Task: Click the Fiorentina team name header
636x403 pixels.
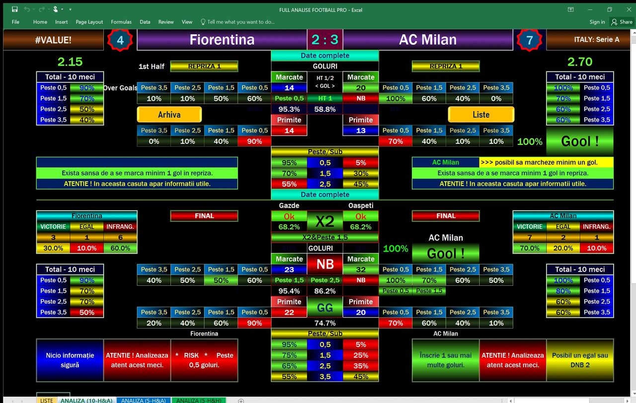Action: pos(222,40)
